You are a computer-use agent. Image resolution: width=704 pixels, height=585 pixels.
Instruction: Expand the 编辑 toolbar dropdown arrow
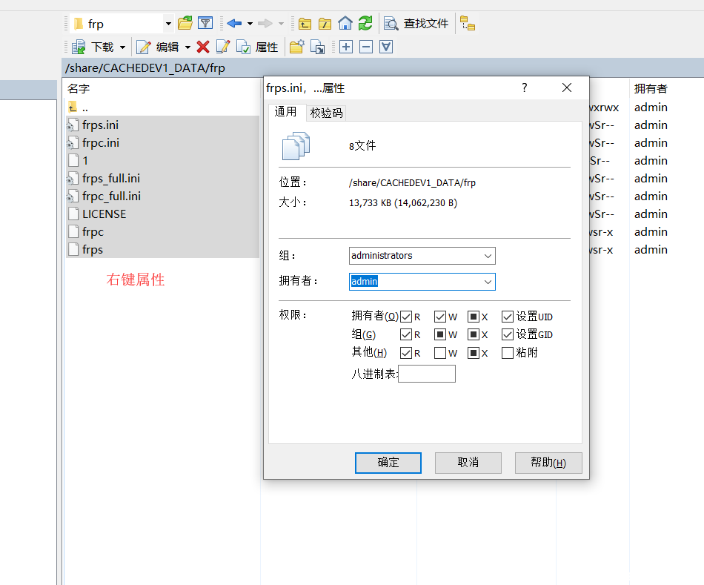[x=187, y=46]
